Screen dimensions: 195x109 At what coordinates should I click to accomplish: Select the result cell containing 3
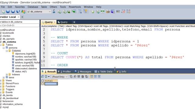51,84
